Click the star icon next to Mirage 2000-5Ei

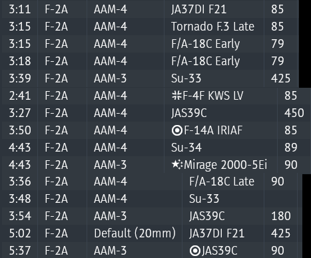coord(177,165)
